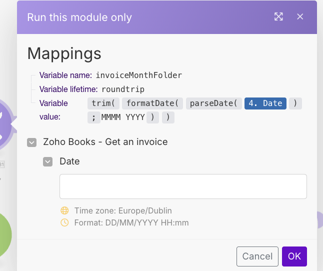Close the Run this module only dialog
Image resolution: width=323 pixels, height=271 pixels.
(300, 16)
